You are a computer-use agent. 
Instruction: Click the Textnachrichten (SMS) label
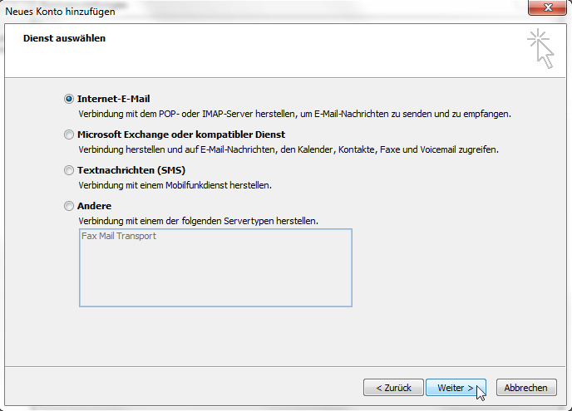131,170
